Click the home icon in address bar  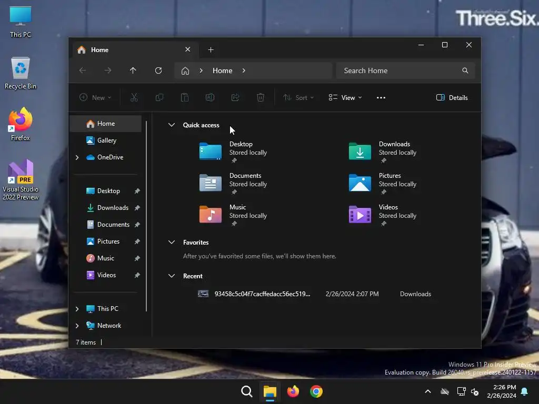(x=185, y=71)
